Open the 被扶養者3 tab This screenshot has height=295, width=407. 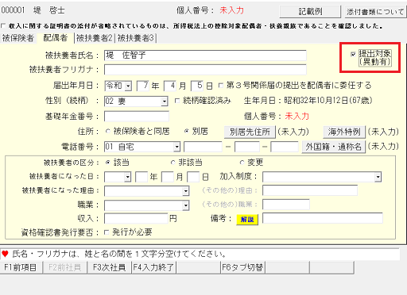point(136,38)
